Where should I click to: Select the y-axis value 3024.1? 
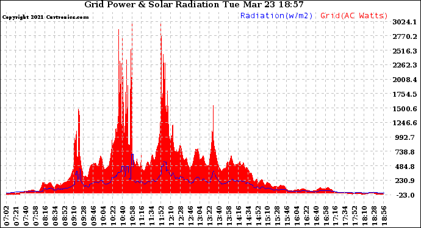tap(405, 22)
